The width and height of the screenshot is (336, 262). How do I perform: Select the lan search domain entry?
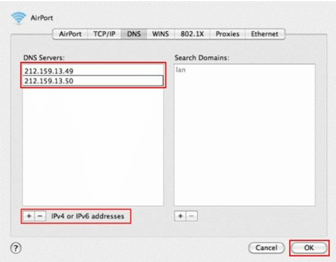pyautogui.click(x=181, y=70)
